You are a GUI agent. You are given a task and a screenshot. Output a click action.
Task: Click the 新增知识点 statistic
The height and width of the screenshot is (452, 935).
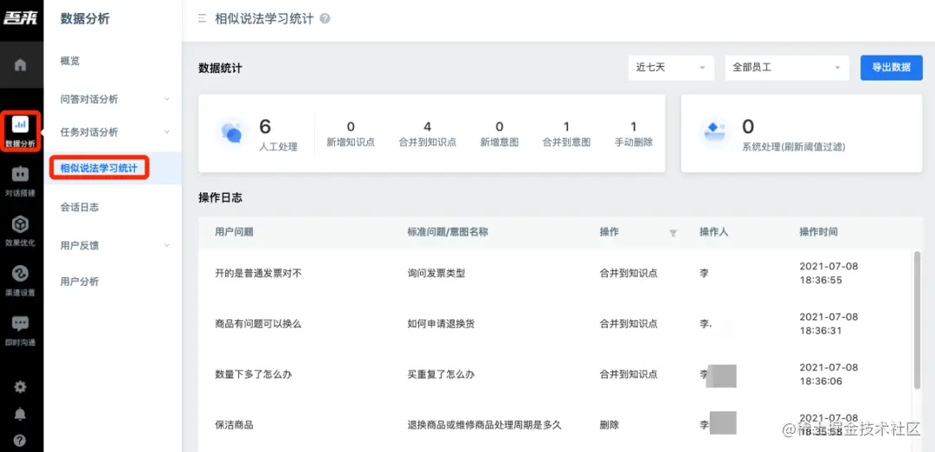[351, 134]
